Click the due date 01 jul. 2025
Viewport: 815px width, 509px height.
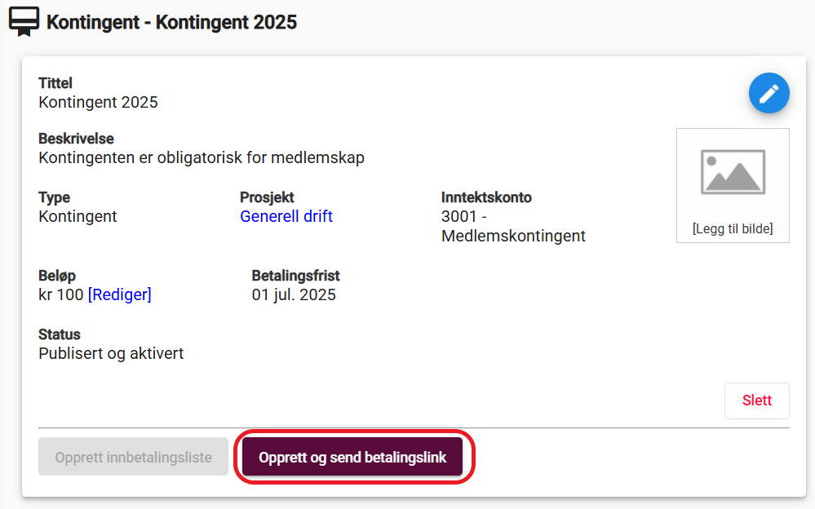294,294
